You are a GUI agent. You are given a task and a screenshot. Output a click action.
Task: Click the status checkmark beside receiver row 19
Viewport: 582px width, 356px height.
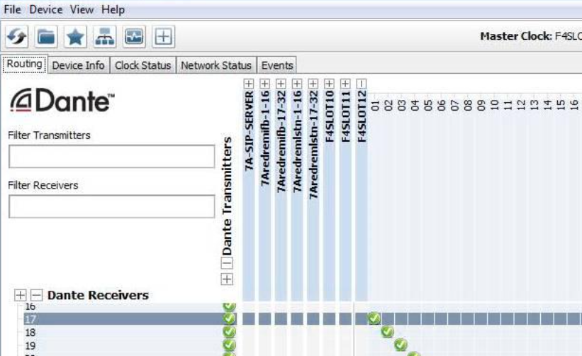click(230, 345)
